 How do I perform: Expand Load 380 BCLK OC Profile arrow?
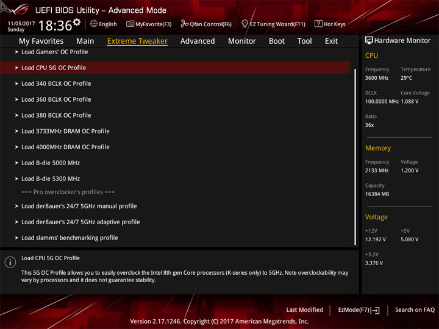coord(16,115)
